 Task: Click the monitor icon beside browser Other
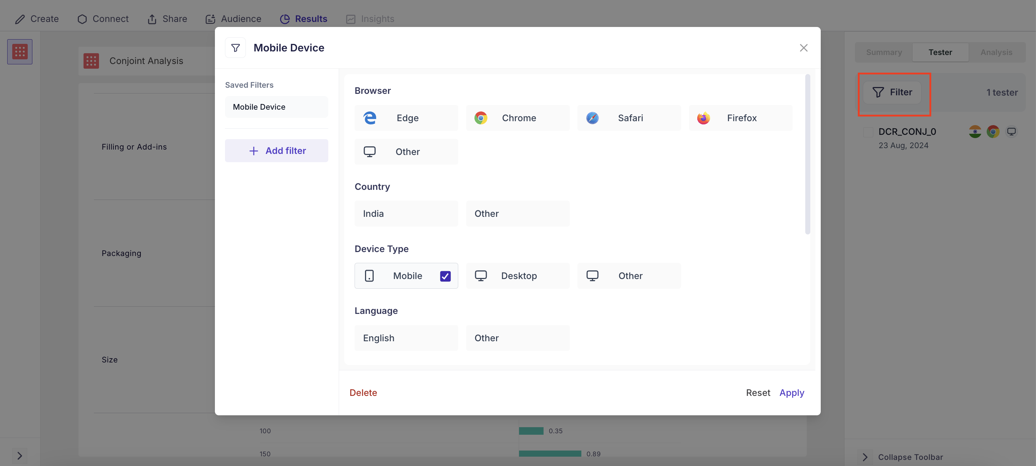(x=370, y=151)
